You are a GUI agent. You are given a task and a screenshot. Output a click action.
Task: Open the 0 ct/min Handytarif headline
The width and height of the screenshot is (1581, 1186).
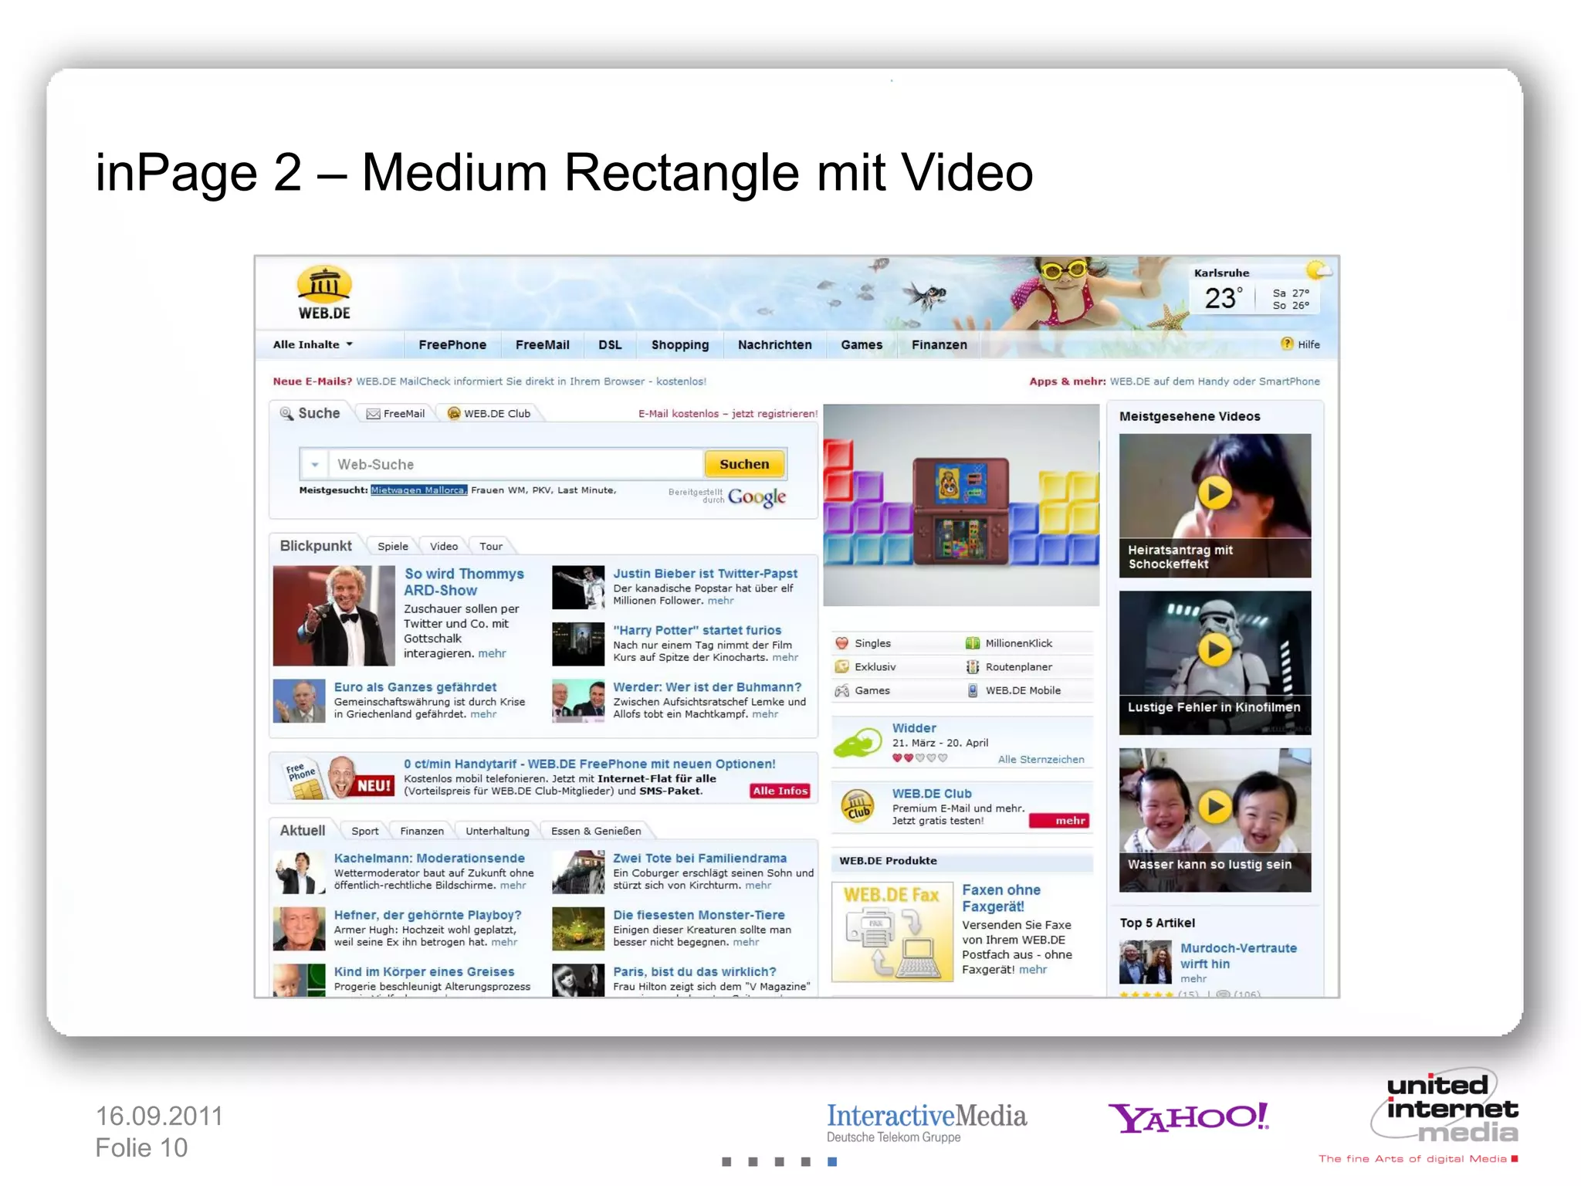[589, 764]
